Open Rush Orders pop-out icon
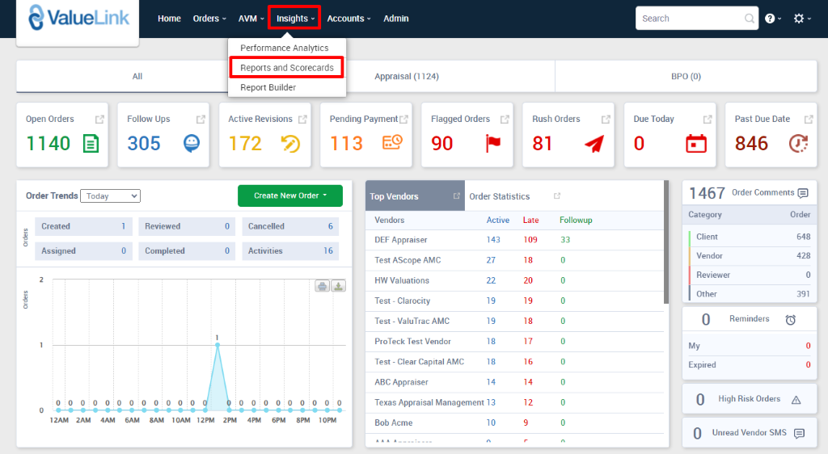This screenshot has width=828, height=454. click(606, 120)
